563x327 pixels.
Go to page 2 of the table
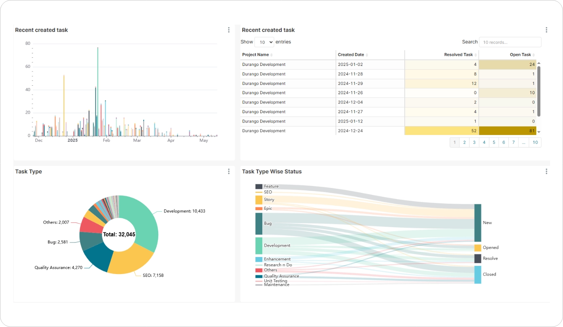464,142
